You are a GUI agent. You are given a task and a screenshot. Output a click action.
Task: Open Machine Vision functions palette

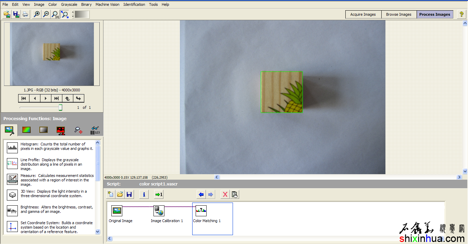click(78, 130)
